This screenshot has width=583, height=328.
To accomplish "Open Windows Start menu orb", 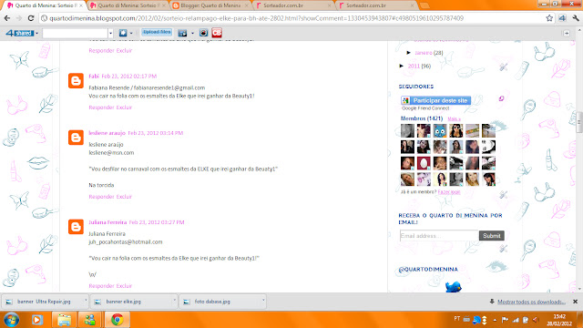I will tap(12, 320).
